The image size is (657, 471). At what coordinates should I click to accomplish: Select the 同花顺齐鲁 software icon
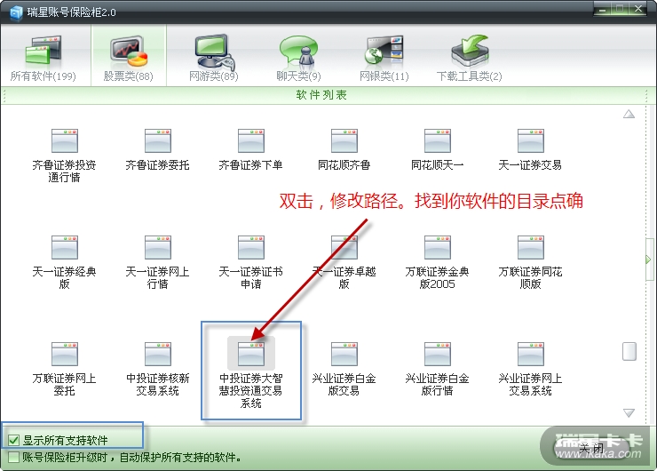coord(344,141)
